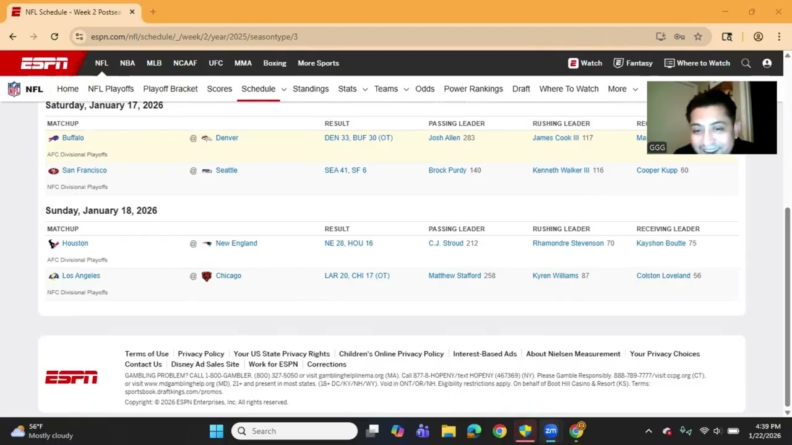Select NCAAF in top sports menu
Viewport: 792px width, 445px height.
(x=185, y=63)
